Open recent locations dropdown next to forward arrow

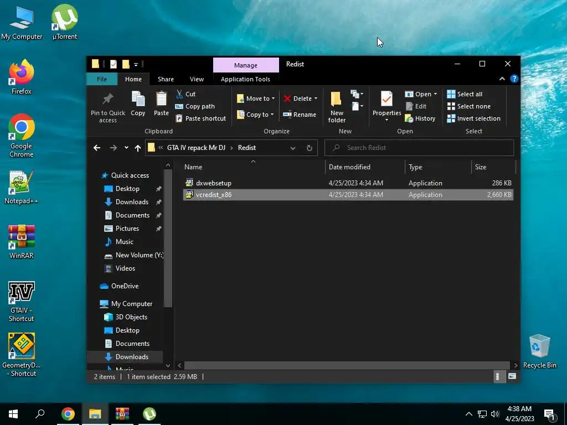[126, 147]
